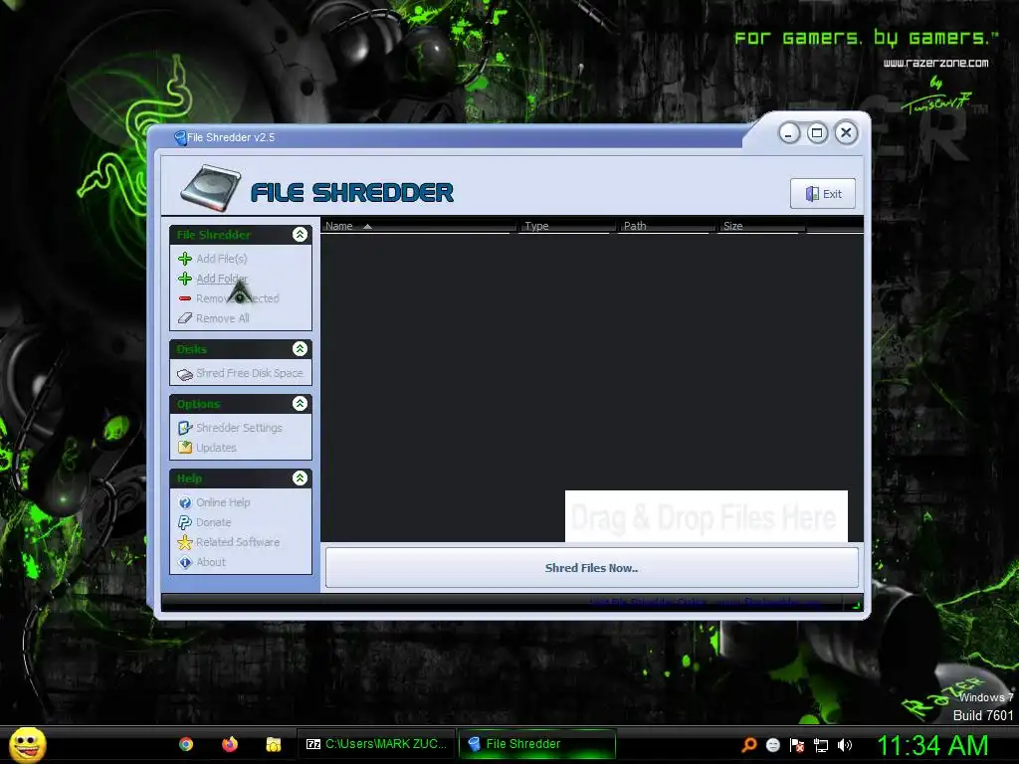Sort the list by Path column

pos(667,226)
